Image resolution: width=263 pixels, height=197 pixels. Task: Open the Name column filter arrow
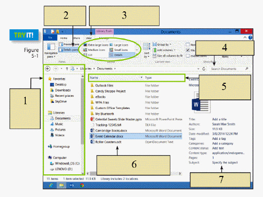(x=142, y=78)
